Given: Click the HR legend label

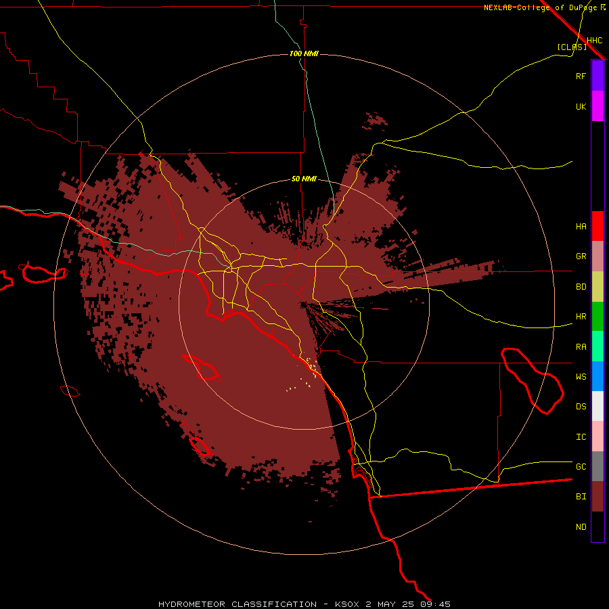Looking at the screenshot, I should tap(581, 317).
